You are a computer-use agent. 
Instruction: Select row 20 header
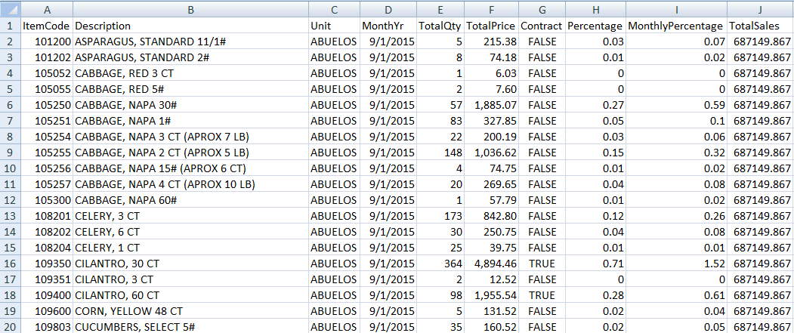tap(10, 327)
